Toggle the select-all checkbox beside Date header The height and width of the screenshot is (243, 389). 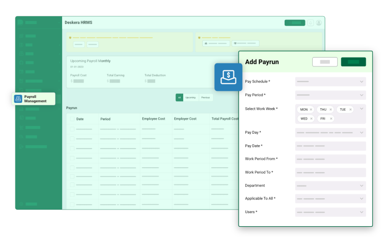pos(72,119)
